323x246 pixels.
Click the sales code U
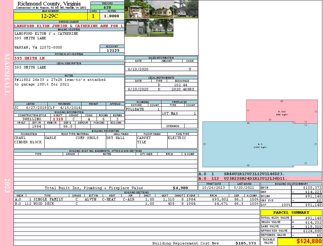(190, 69)
